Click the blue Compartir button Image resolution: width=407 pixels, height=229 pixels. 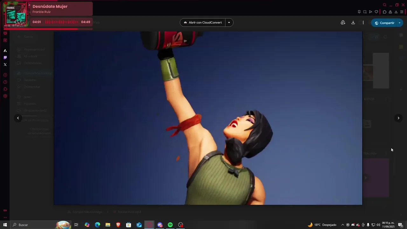pyautogui.click(x=384, y=23)
